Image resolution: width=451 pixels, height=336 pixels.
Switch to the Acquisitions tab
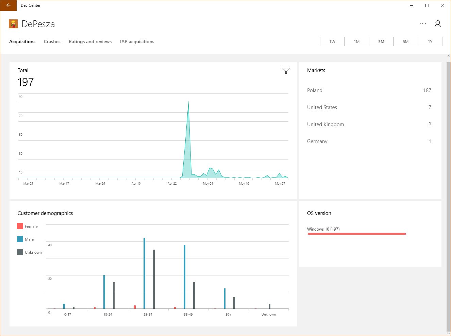[22, 41]
